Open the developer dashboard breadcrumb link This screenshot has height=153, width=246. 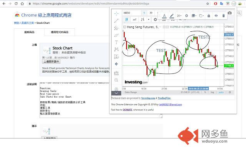(24, 23)
